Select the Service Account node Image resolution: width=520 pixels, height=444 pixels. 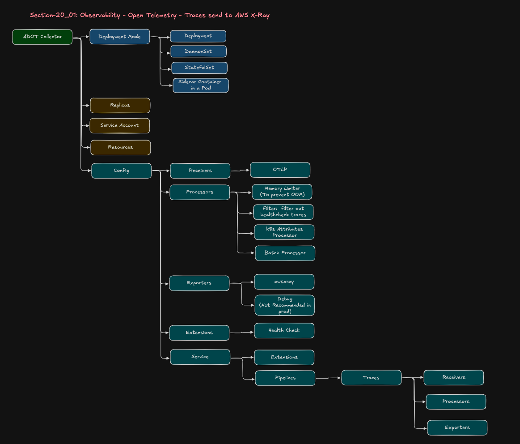[120, 125]
